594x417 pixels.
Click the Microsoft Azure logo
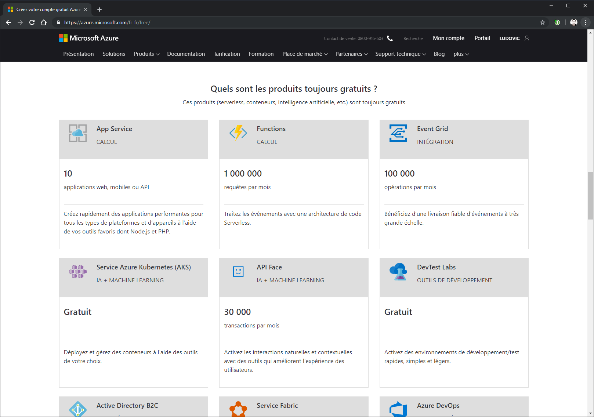point(89,38)
